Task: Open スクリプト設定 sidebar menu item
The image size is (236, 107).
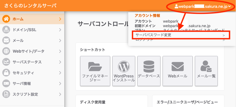Action: pos(32,94)
